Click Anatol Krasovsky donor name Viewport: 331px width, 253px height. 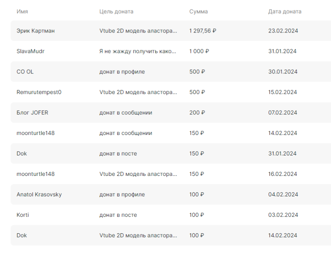click(39, 194)
